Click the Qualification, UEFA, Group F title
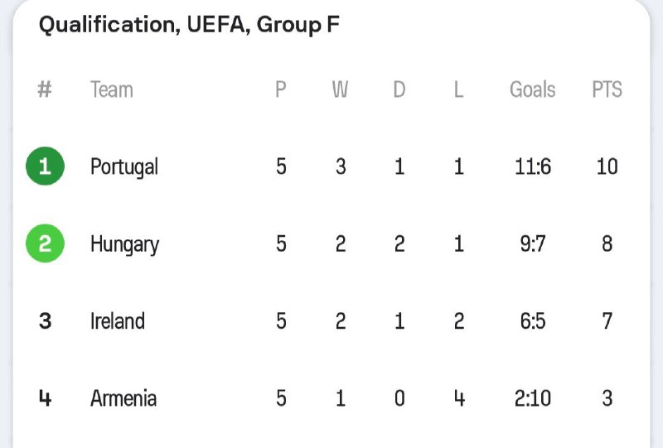This screenshot has width=663, height=448. [189, 25]
